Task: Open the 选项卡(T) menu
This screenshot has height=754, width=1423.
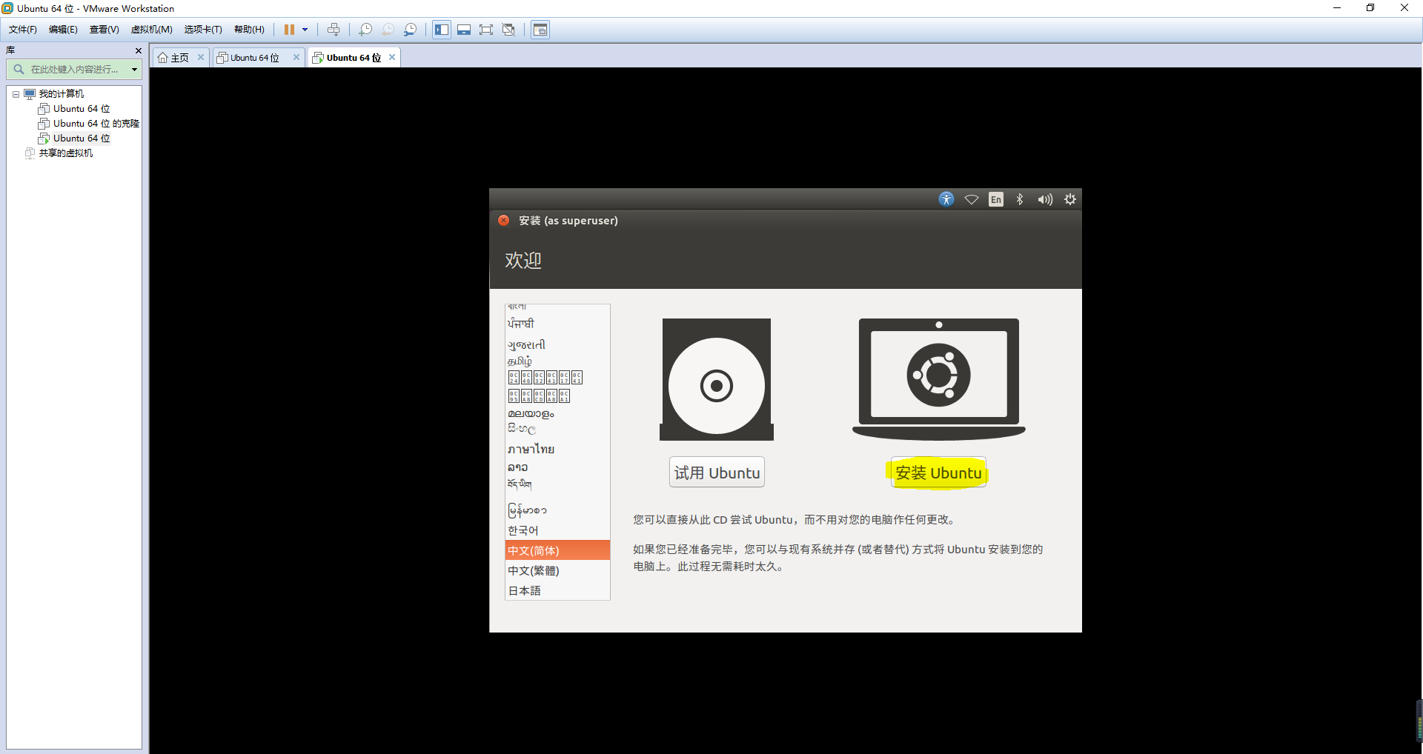Action: point(203,30)
